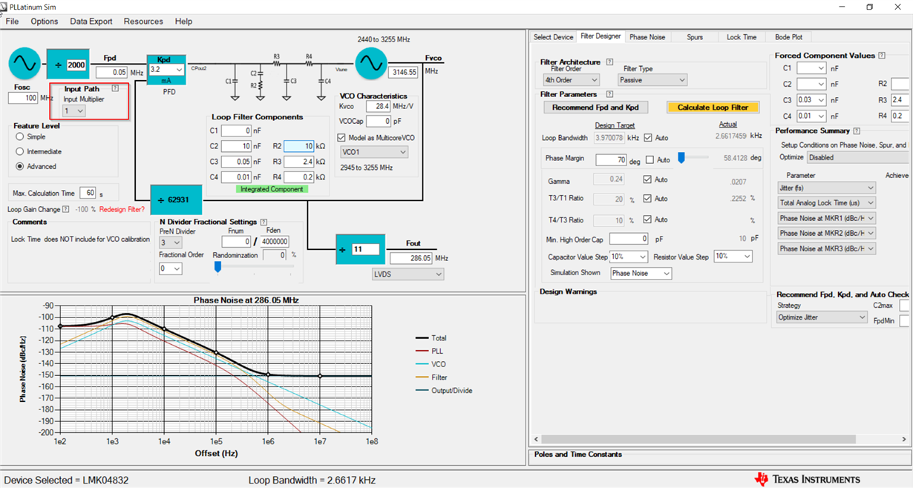
Task: Open help for Loop Gain Change
Action: point(66,210)
